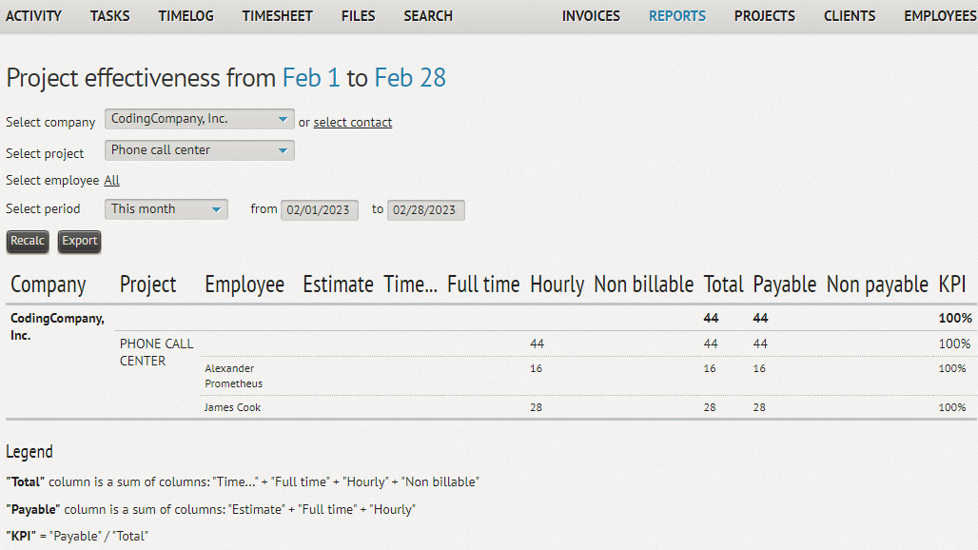This screenshot has width=978, height=550.
Task: Go to the Tasks tab
Action: point(110,16)
